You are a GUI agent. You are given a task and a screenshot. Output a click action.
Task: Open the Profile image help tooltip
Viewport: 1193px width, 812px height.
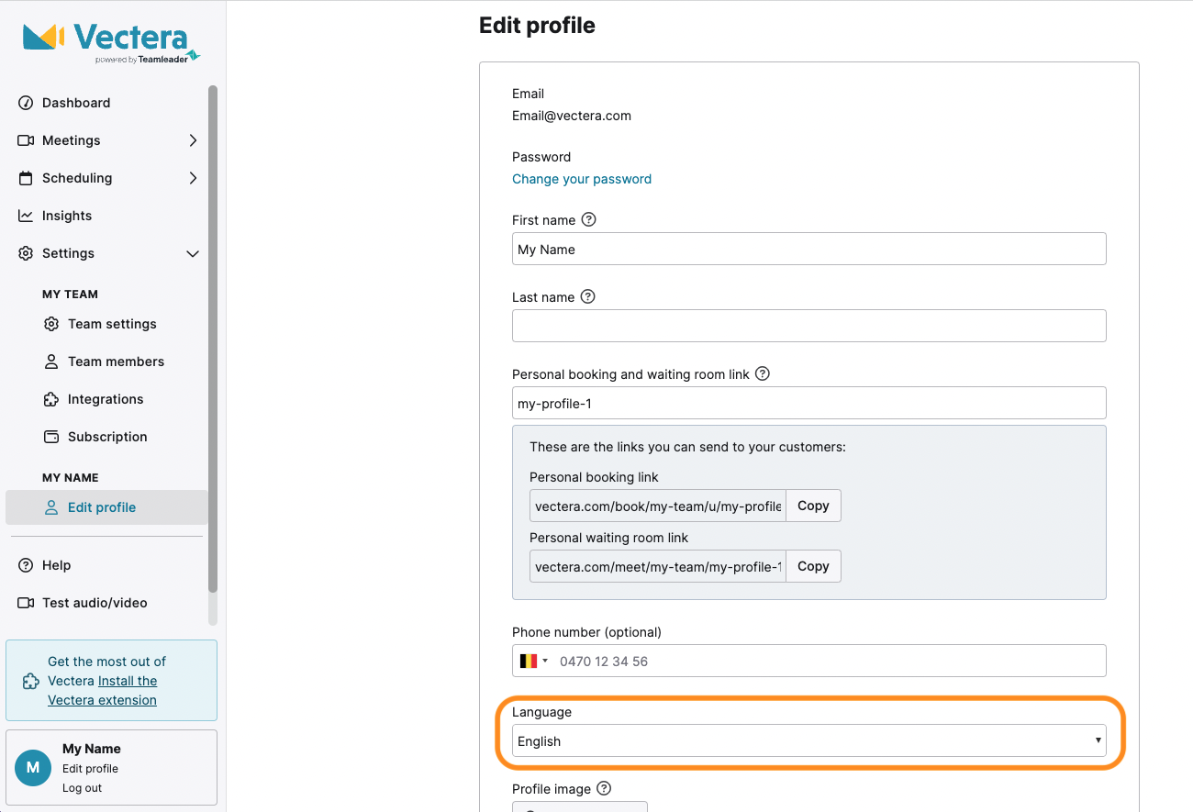[x=604, y=789]
